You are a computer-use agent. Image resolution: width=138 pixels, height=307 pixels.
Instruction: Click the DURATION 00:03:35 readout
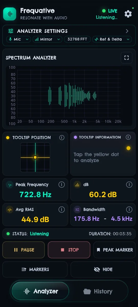110,234
